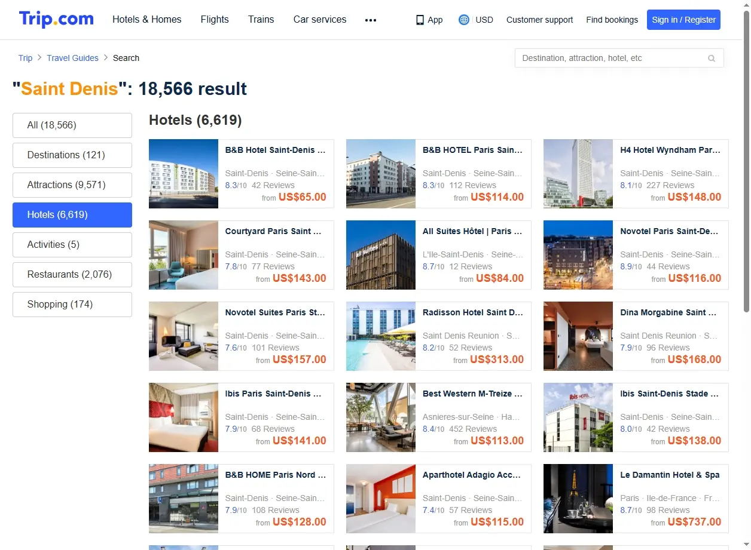Open Novotel Paris Saint-De... photo at US$116.00
The width and height of the screenshot is (751, 550).
click(x=578, y=255)
